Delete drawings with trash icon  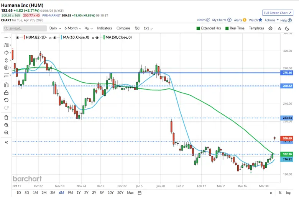pyautogui.click(x=6, y=118)
